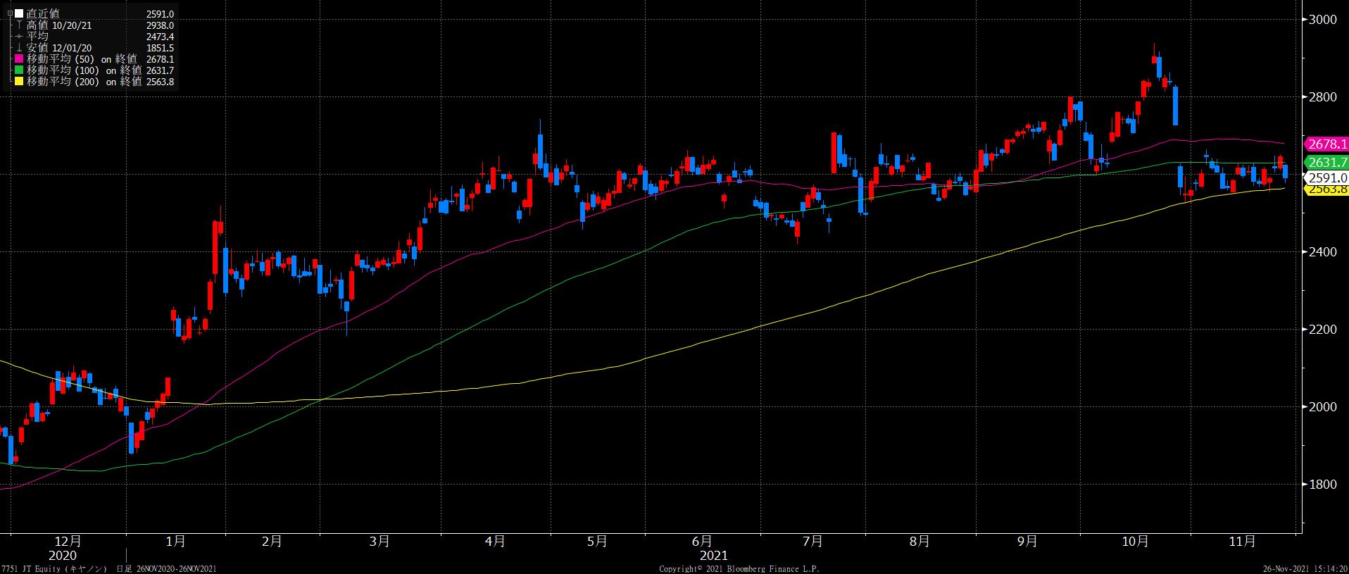This screenshot has height=574, width=1349.
Task: Click the 2021 year label on axis
Action: coord(713,556)
